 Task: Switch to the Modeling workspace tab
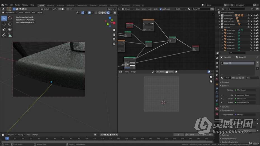coord(50,5)
